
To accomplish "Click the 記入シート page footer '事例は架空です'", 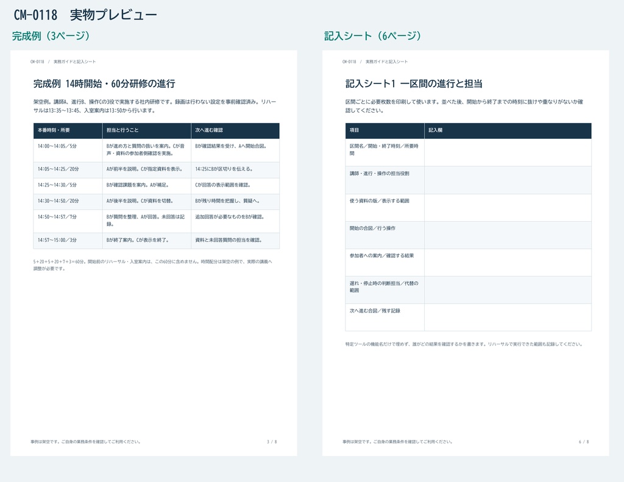I will [x=397, y=442].
